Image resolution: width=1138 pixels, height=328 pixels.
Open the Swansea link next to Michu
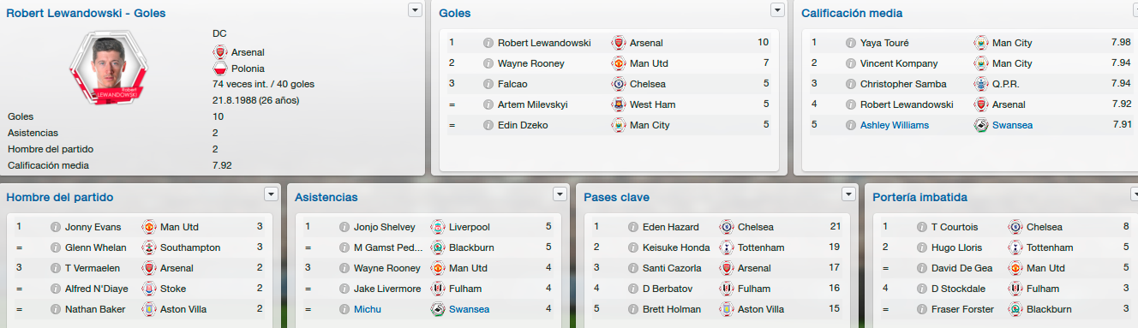point(470,309)
